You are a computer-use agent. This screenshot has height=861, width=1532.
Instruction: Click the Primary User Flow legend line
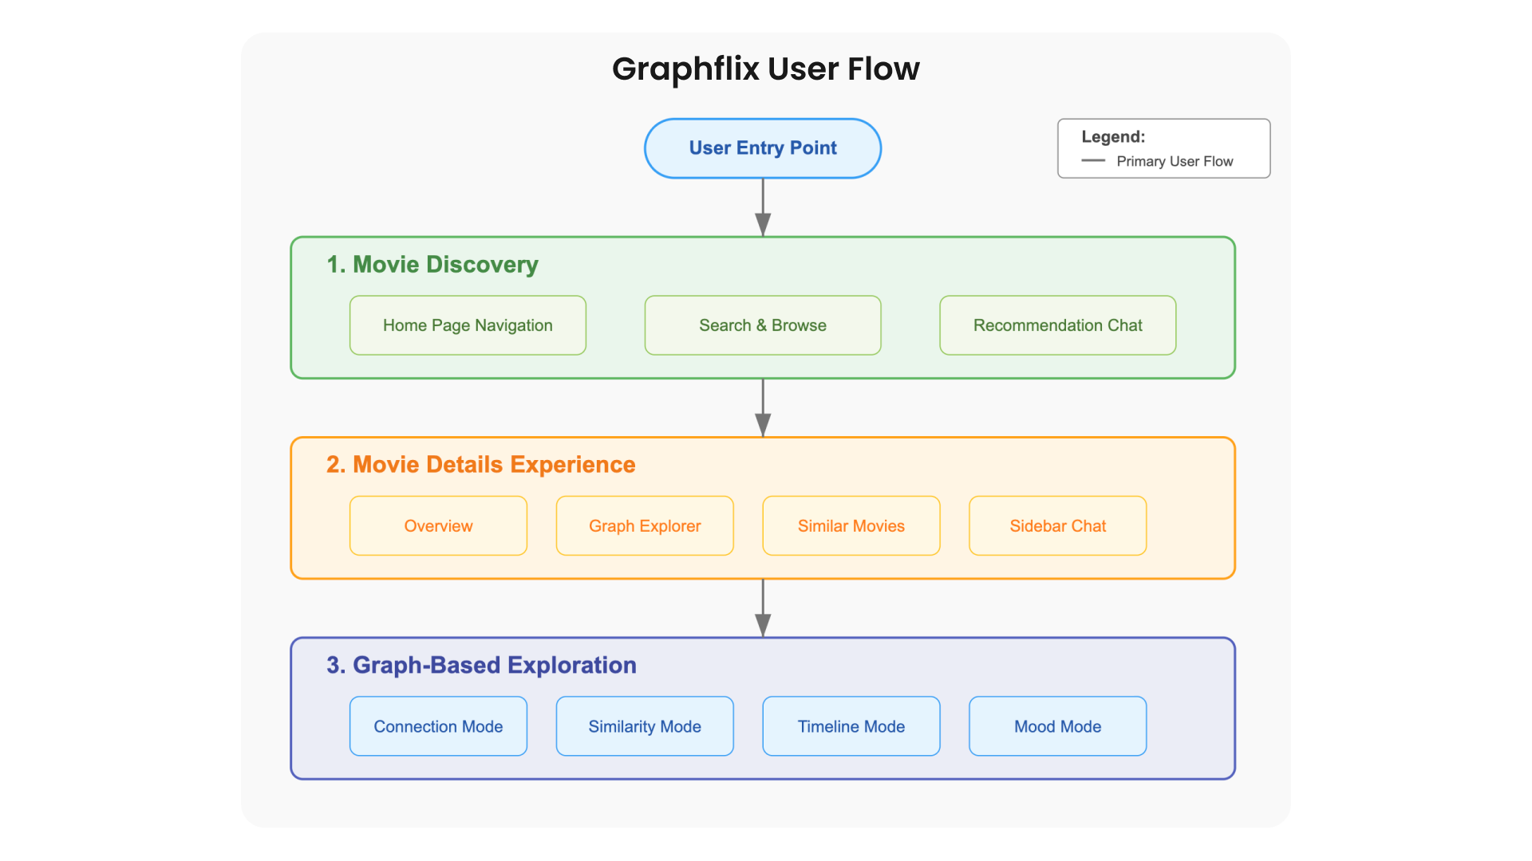(x=1093, y=161)
